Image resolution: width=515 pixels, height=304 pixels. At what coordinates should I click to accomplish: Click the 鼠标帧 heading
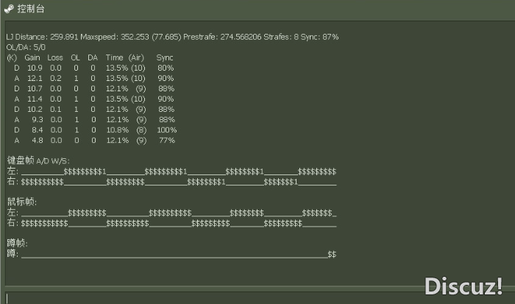pos(22,202)
